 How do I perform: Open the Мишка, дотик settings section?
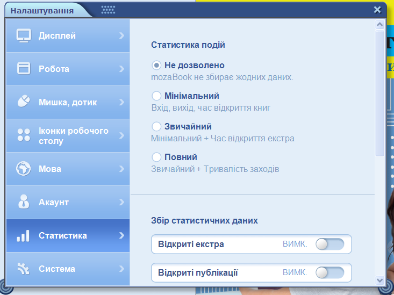[x=68, y=102]
